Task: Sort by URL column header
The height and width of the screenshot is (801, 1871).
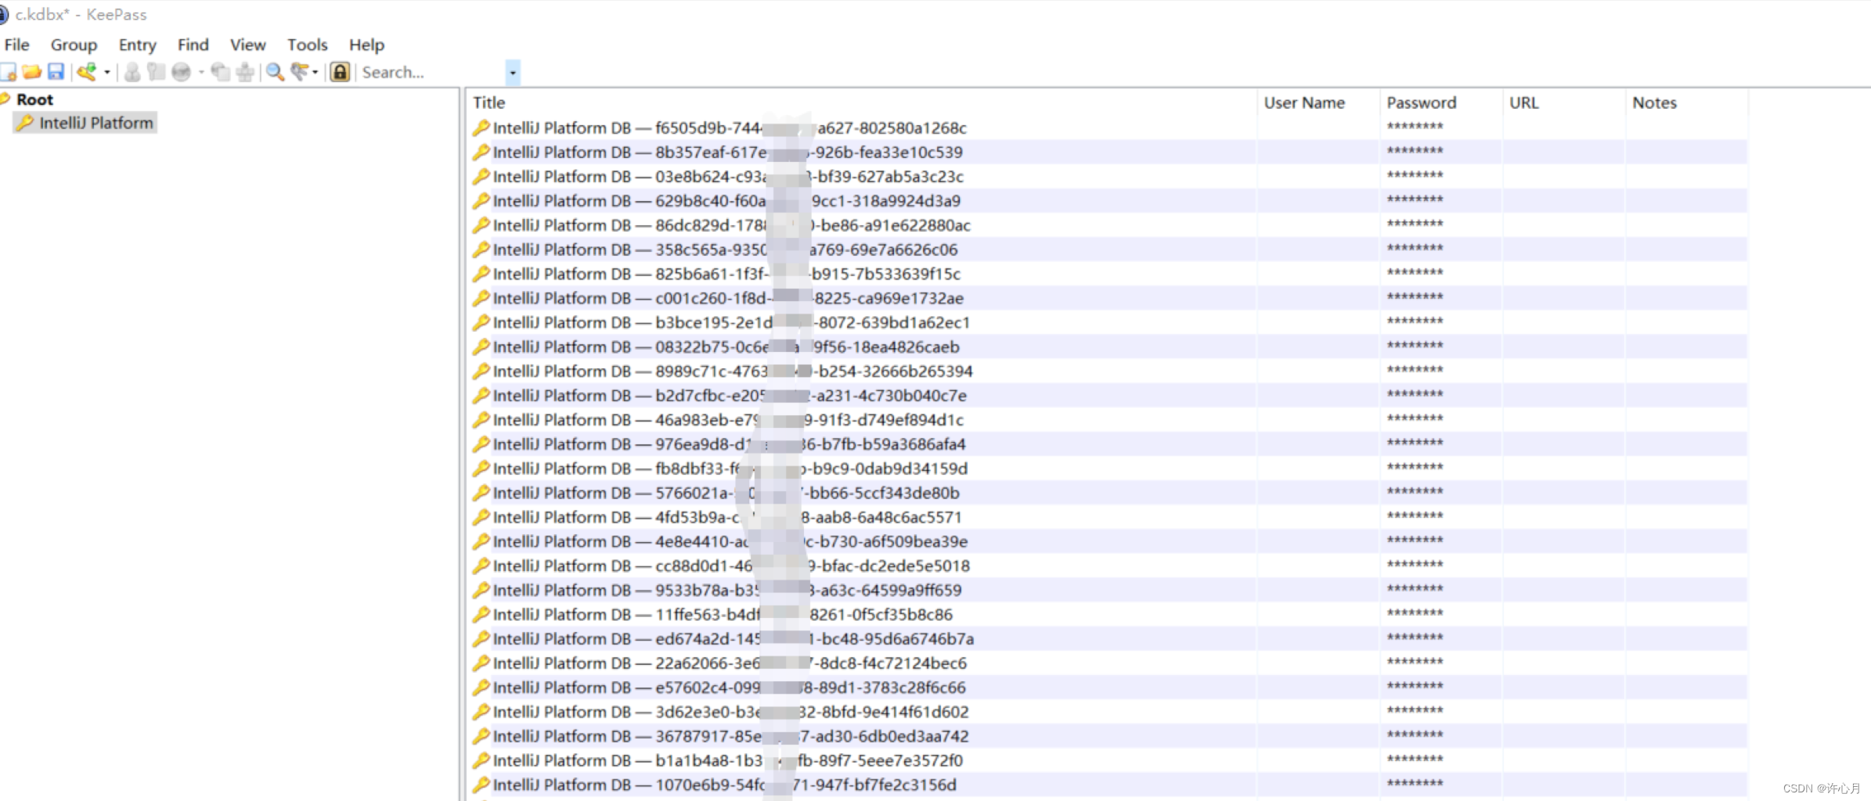Action: (1564, 102)
